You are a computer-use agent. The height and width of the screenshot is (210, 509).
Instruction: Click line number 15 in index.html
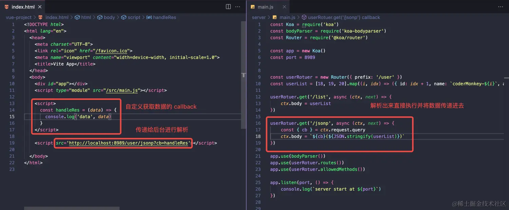point(12,116)
